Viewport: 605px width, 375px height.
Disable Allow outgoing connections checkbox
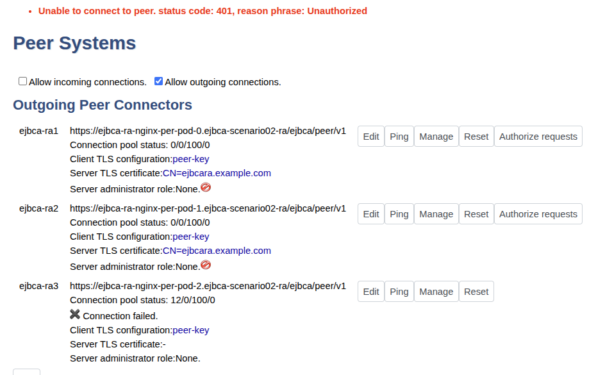coord(159,81)
